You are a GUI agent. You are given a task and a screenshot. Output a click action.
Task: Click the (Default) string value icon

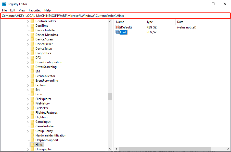118,27
